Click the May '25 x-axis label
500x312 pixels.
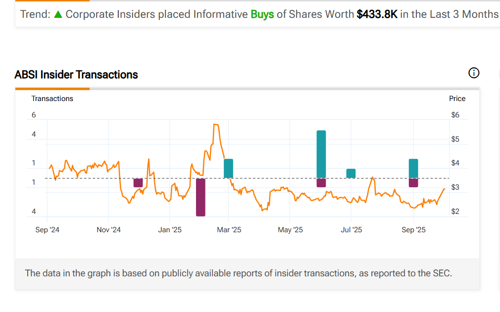tap(290, 230)
